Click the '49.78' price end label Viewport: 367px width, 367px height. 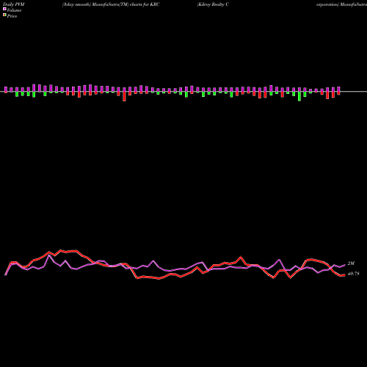coord(353,274)
